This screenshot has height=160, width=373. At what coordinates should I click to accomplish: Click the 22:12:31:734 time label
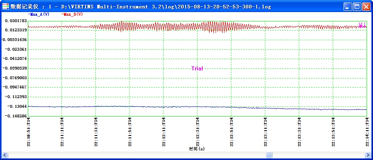[197, 131]
